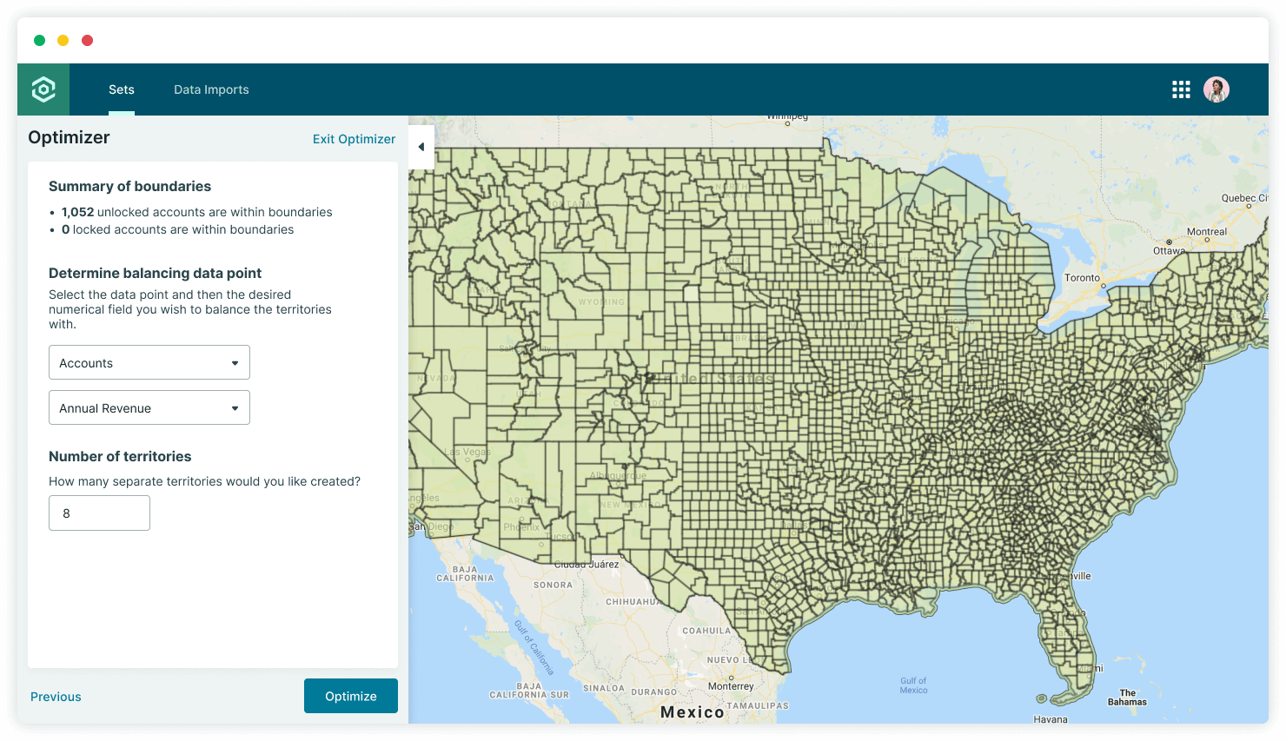The height and width of the screenshot is (741, 1286).
Task: Click the Ottawa label on map
Action: 1169,251
